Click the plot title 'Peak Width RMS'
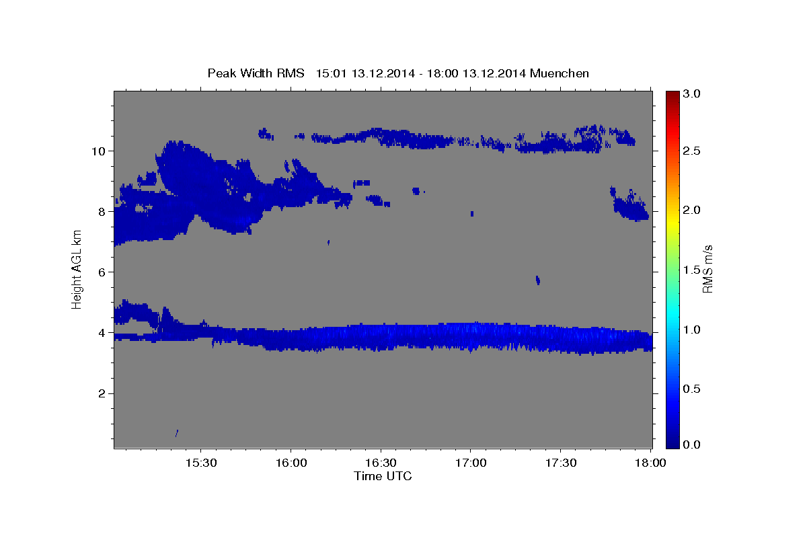The image size is (807, 538). (x=256, y=73)
